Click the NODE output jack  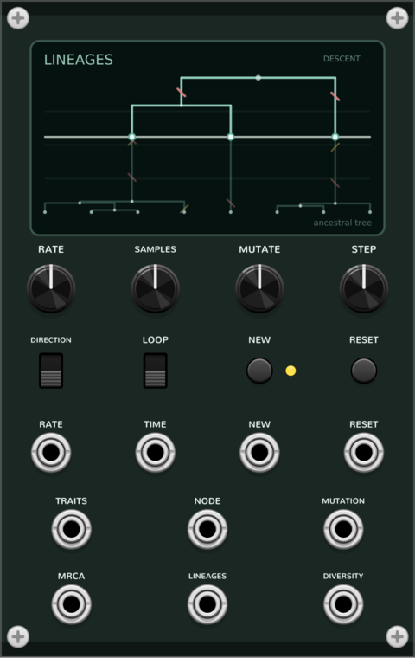pos(207,529)
